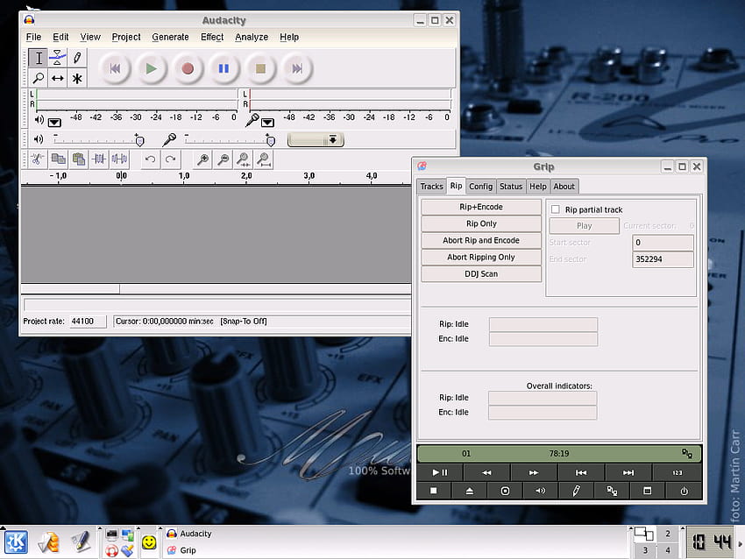The image size is (745, 559).
Task: Click Previous Track button in Grip player
Action: click(x=580, y=472)
